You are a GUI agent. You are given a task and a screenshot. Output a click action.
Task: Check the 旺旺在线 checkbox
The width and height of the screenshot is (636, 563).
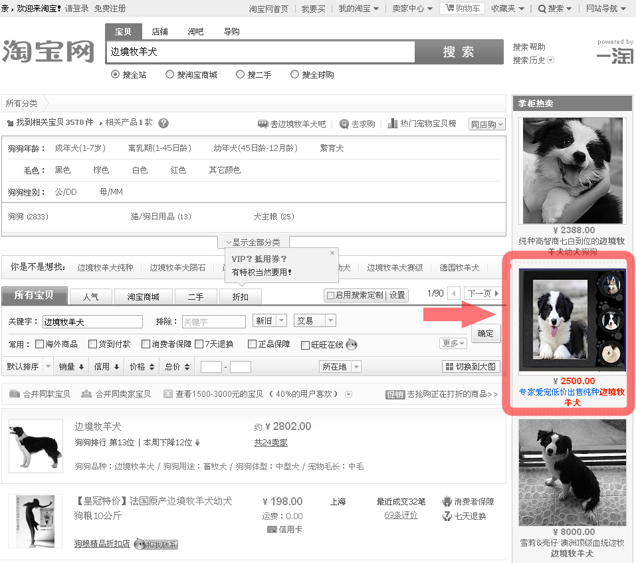(x=306, y=345)
